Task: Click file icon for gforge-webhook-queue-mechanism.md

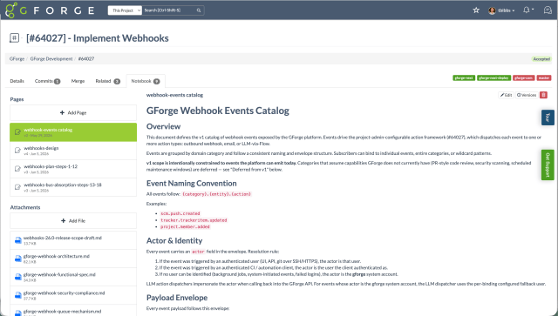Action: click(17, 313)
